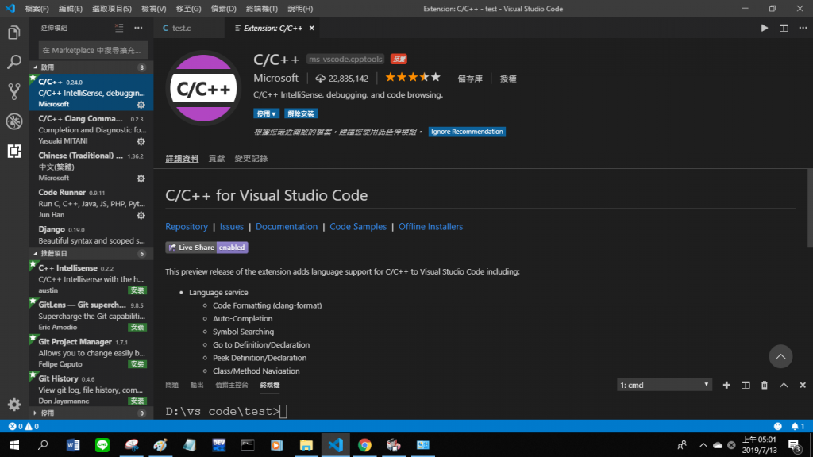This screenshot has width=813, height=457.
Task: Open Google Chrome from the taskbar
Action: pos(364,445)
